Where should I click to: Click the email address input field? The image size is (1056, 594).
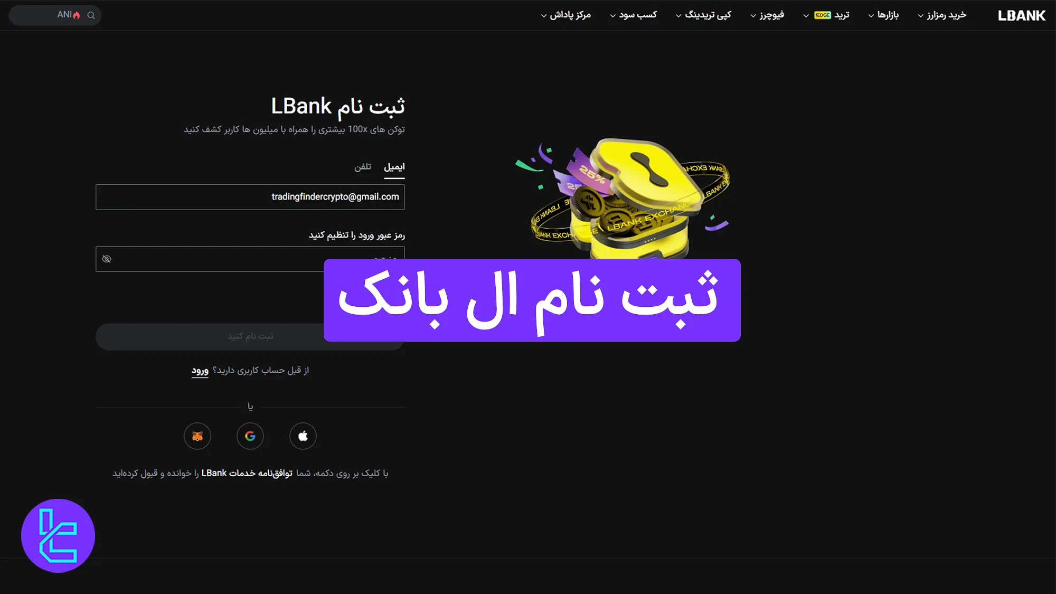(x=250, y=197)
